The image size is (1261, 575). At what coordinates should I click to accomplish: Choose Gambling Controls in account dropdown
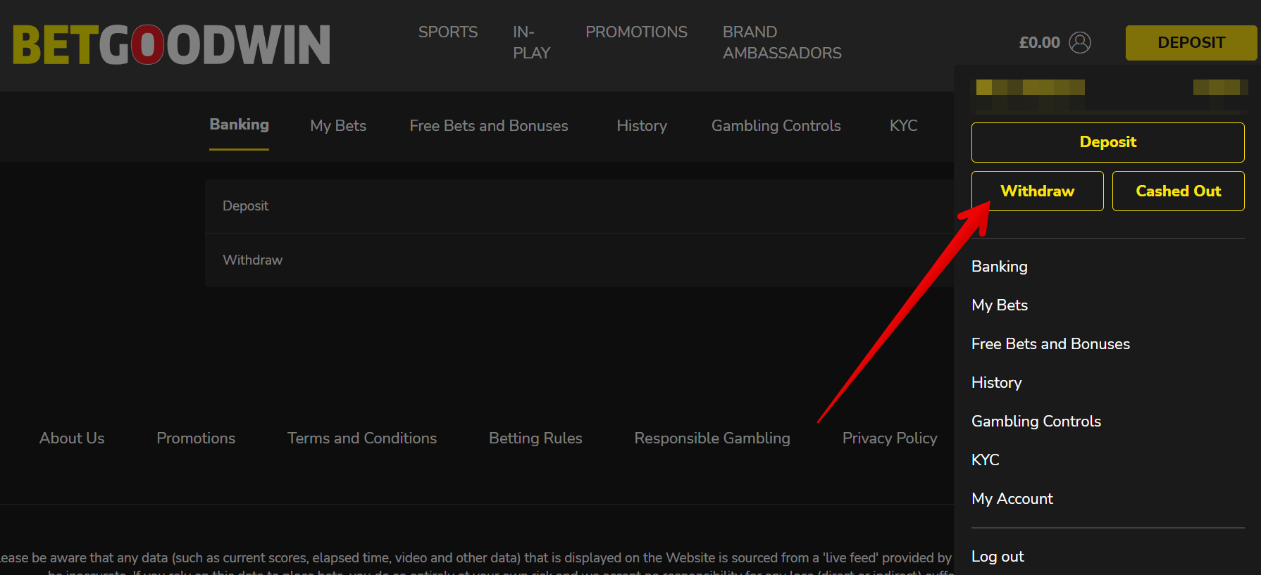[x=1036, y=422]
